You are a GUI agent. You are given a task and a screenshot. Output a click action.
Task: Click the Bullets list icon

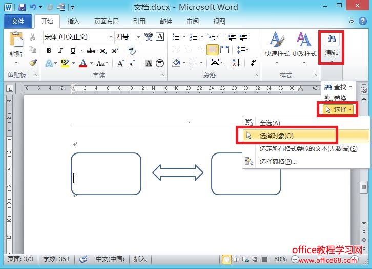click(x=176, y=36)
